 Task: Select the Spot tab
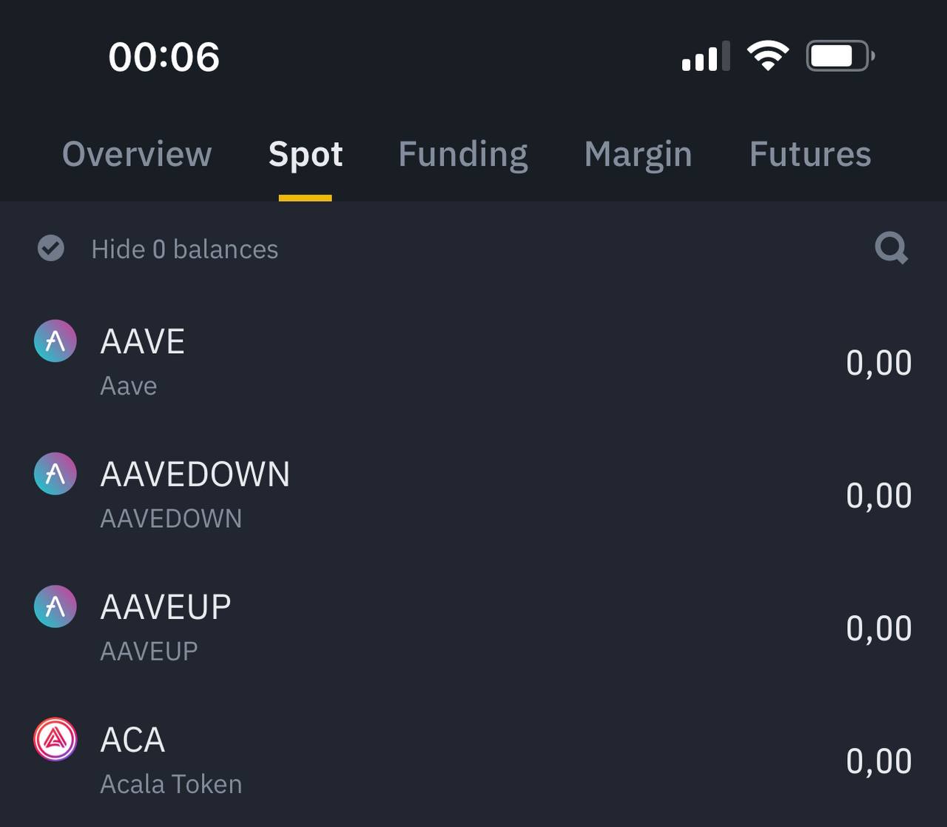(x=306, y=154)
